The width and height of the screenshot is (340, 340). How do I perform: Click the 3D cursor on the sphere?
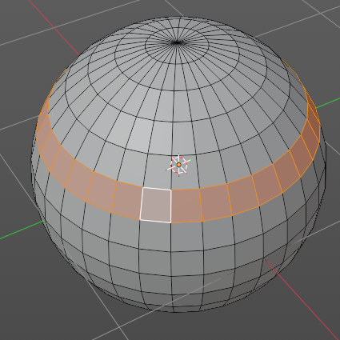pos(178,165)
